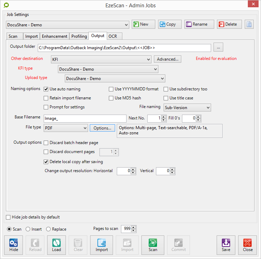Uncheck Delete local copy after saving
The width and height of the screenshot is (261, 259).
(x=46, y=162)
